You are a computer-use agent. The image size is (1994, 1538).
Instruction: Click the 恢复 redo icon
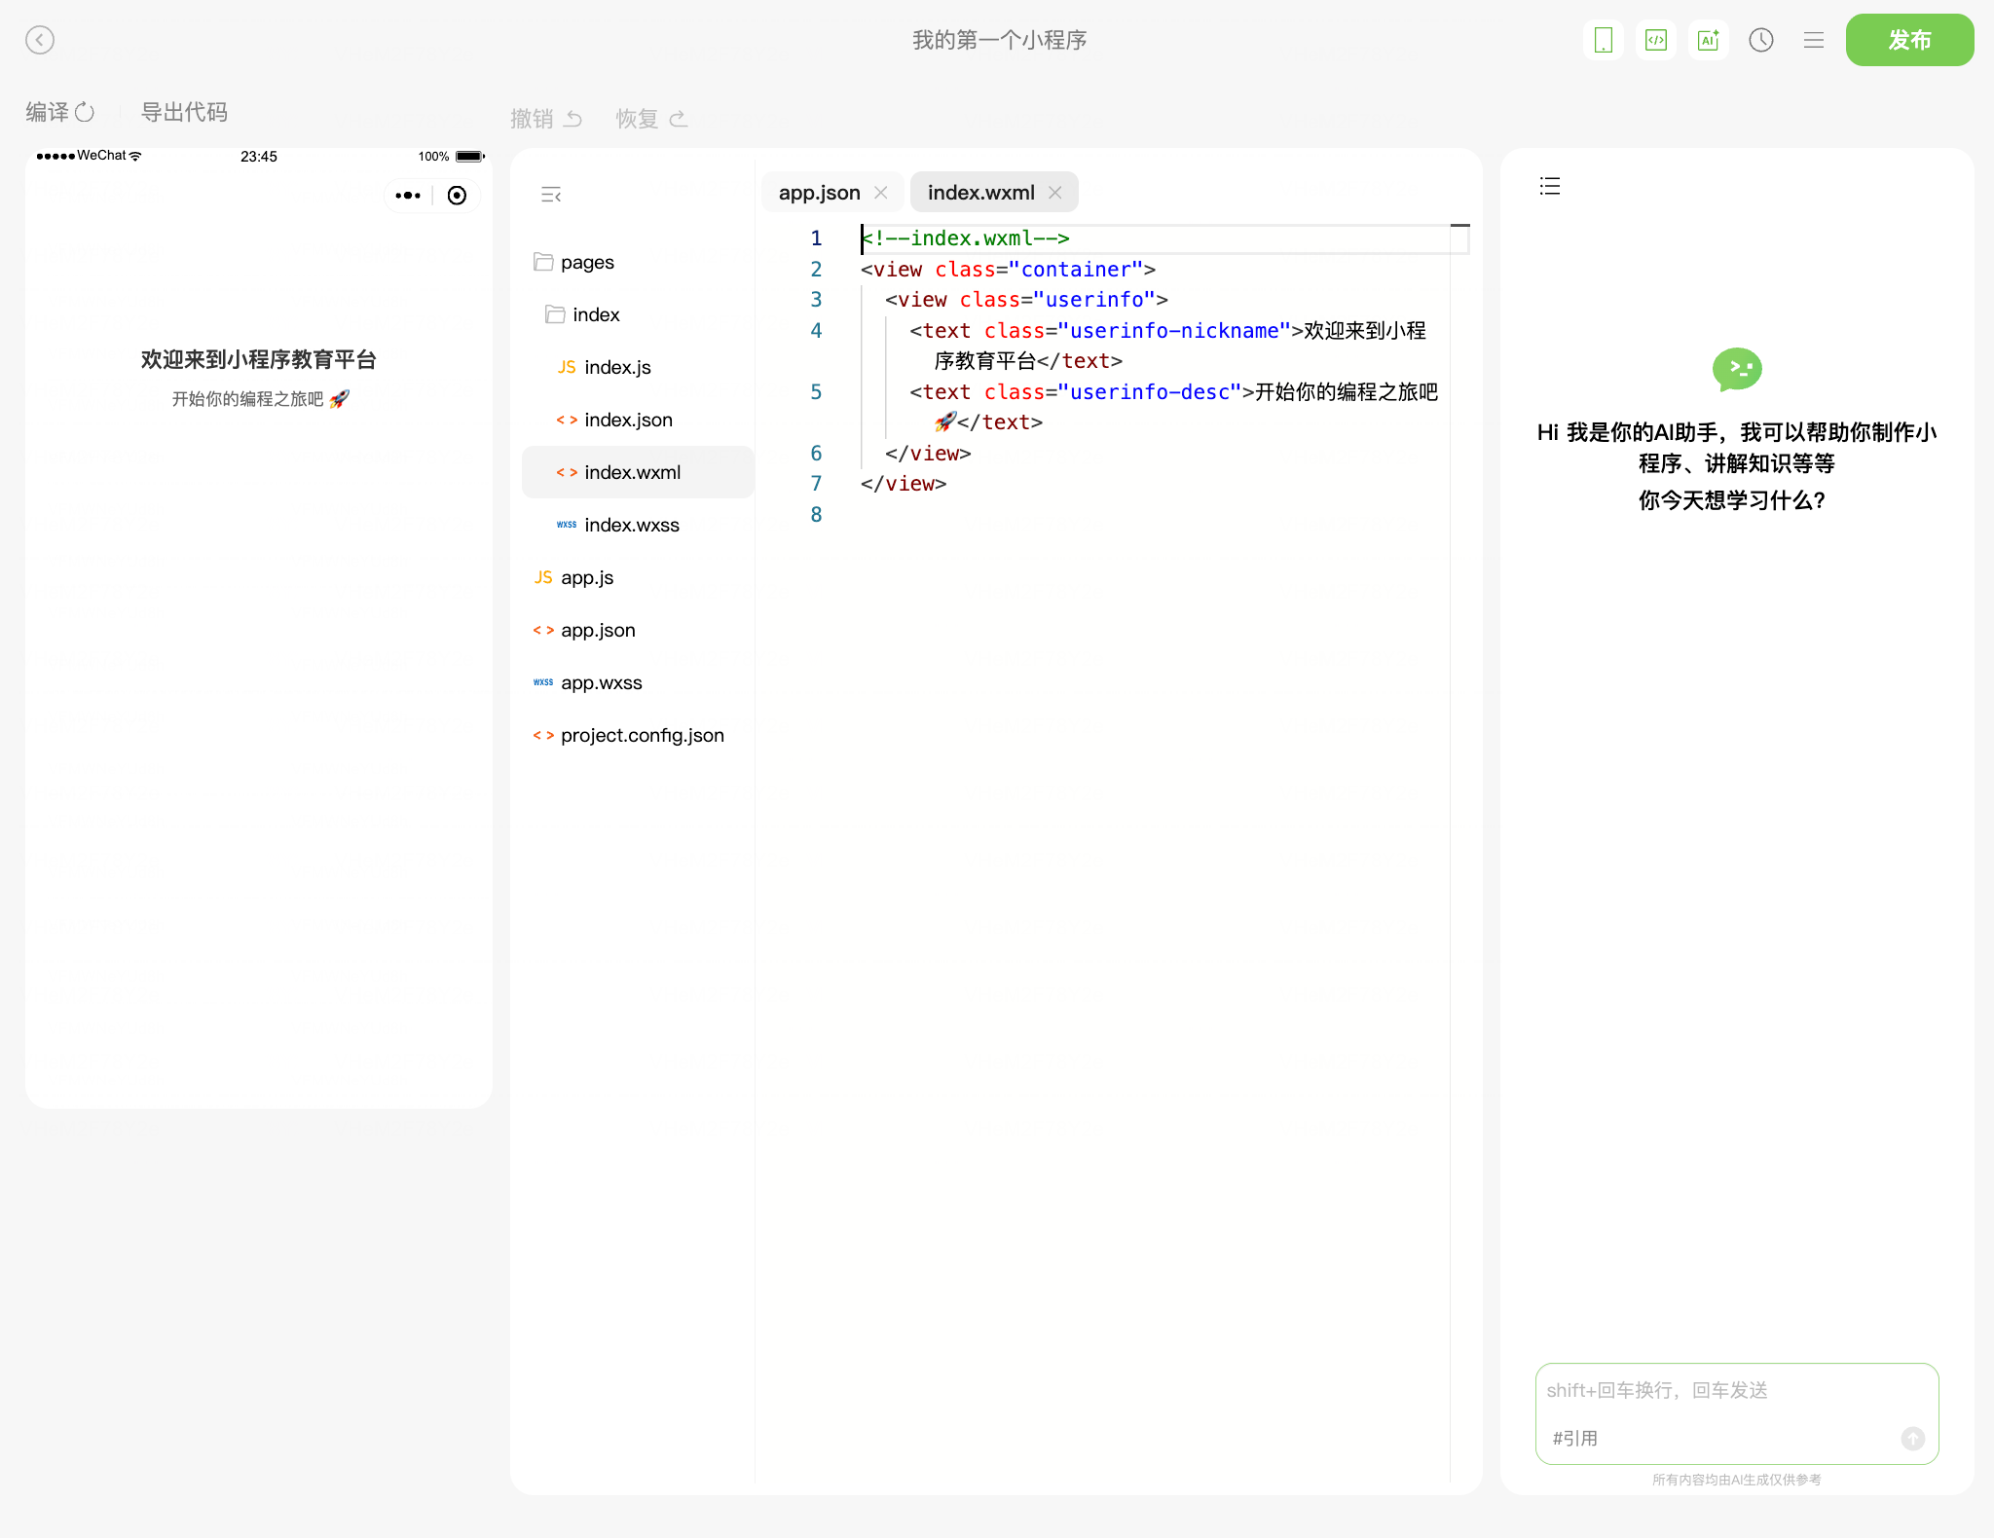679,119
